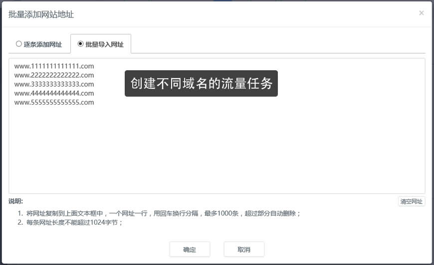The image size is (434, 265).
Task: Click the 批量添加网站地址 dialog title
Action: click(x=41, y=14)
